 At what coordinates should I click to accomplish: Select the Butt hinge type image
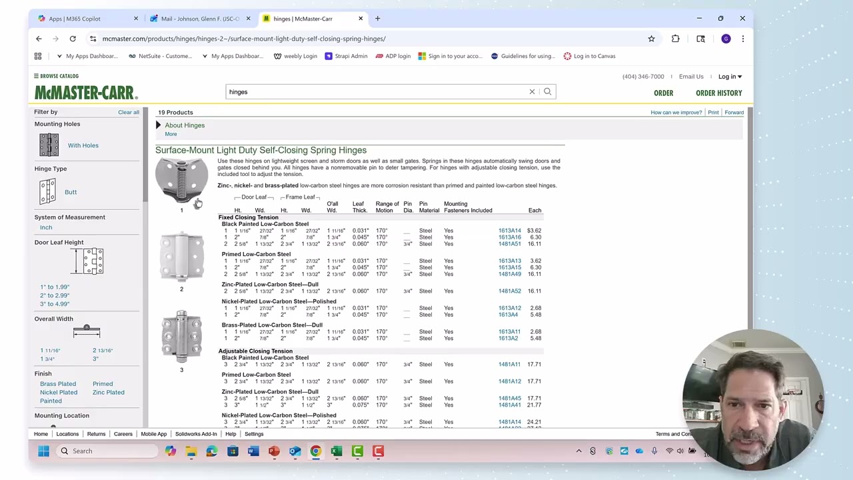click(48, 192)
